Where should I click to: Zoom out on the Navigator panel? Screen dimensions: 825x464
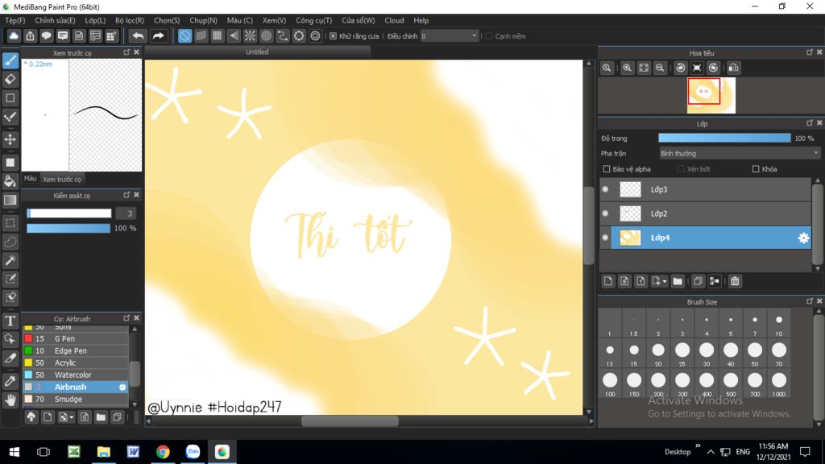tap(660, 68)
